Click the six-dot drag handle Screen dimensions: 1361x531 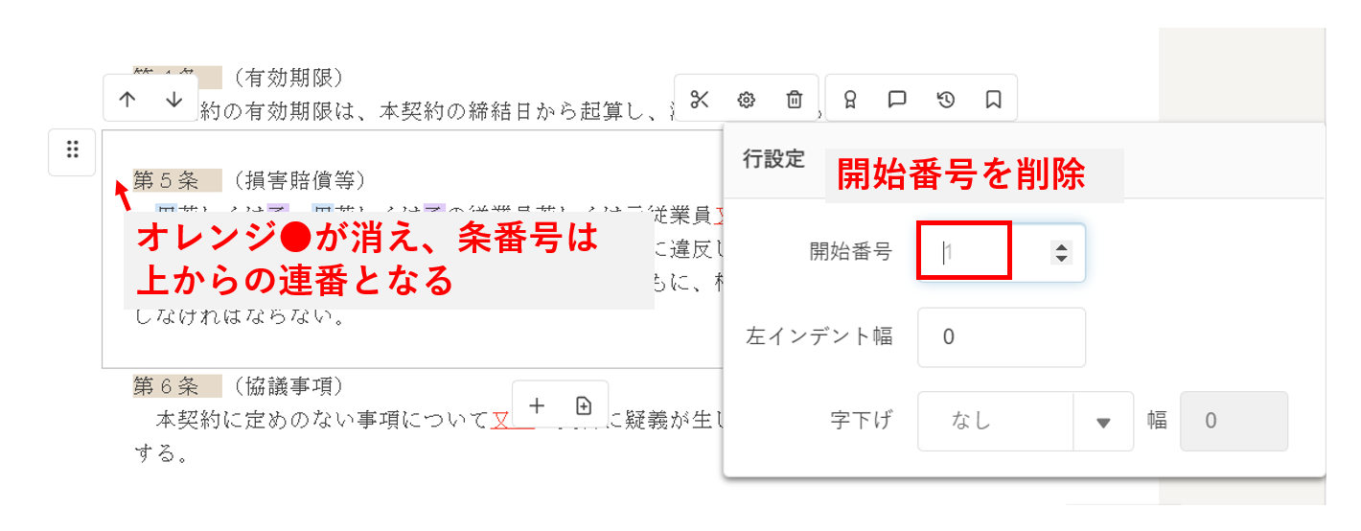[72, 150]
